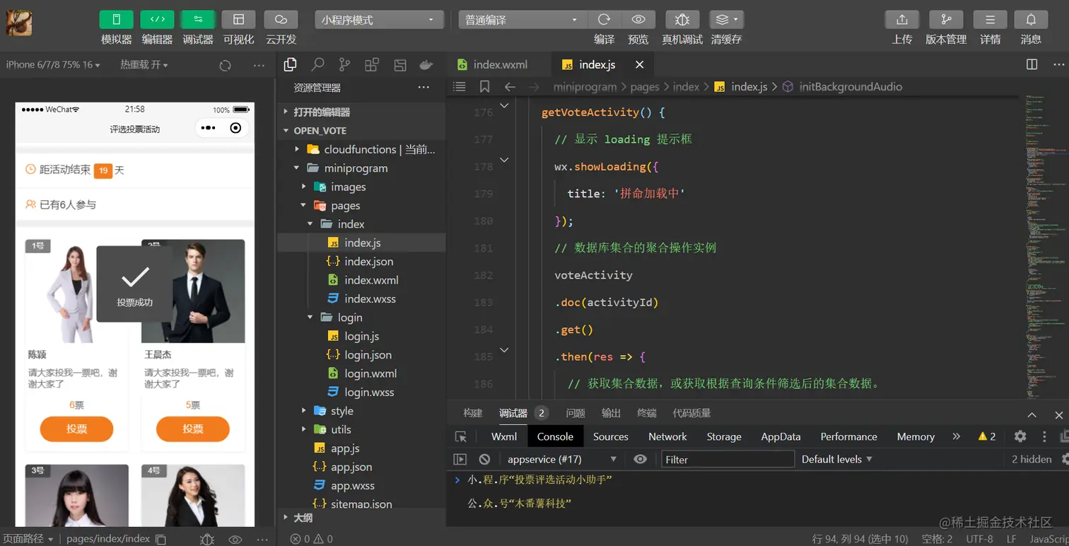This screenshot has width=1069, height=546.
Task: Open the search icon in editor sidebar
Action: tap(317, 65)
